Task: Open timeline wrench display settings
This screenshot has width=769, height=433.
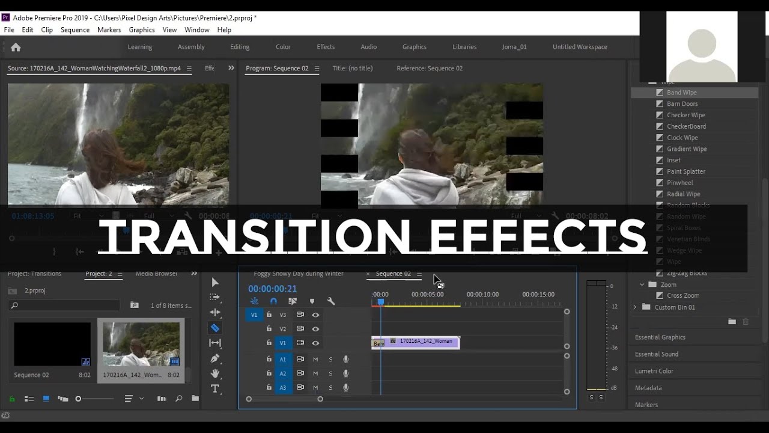Action: point(330,301)
